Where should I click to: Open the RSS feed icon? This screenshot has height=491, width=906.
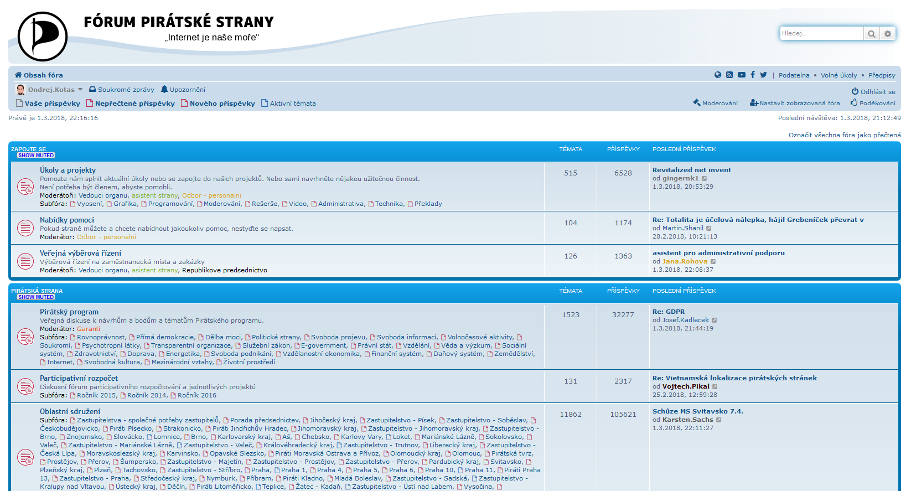tap(729, 75)
